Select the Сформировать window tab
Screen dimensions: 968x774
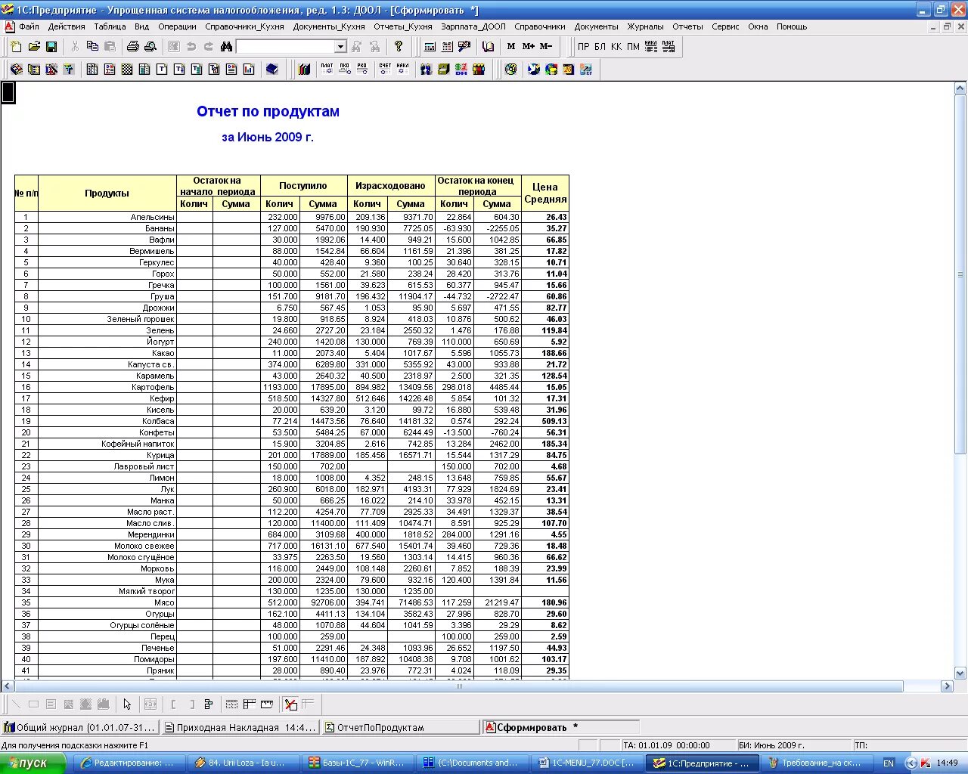561,727
